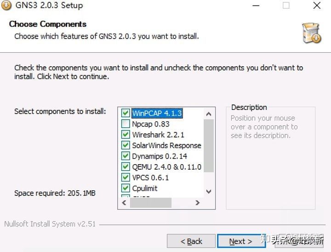Go back with the Back button

click(191, 241)
